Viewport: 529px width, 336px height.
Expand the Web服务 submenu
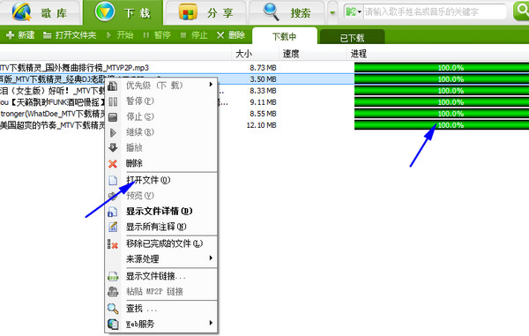tap(161, 325)
